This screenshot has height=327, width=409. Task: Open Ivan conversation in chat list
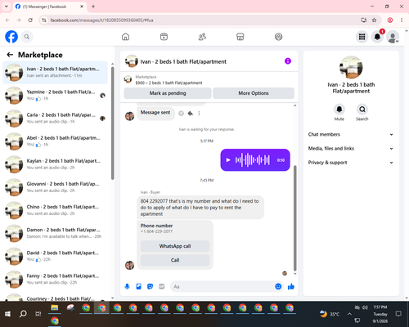pos(55,73)
